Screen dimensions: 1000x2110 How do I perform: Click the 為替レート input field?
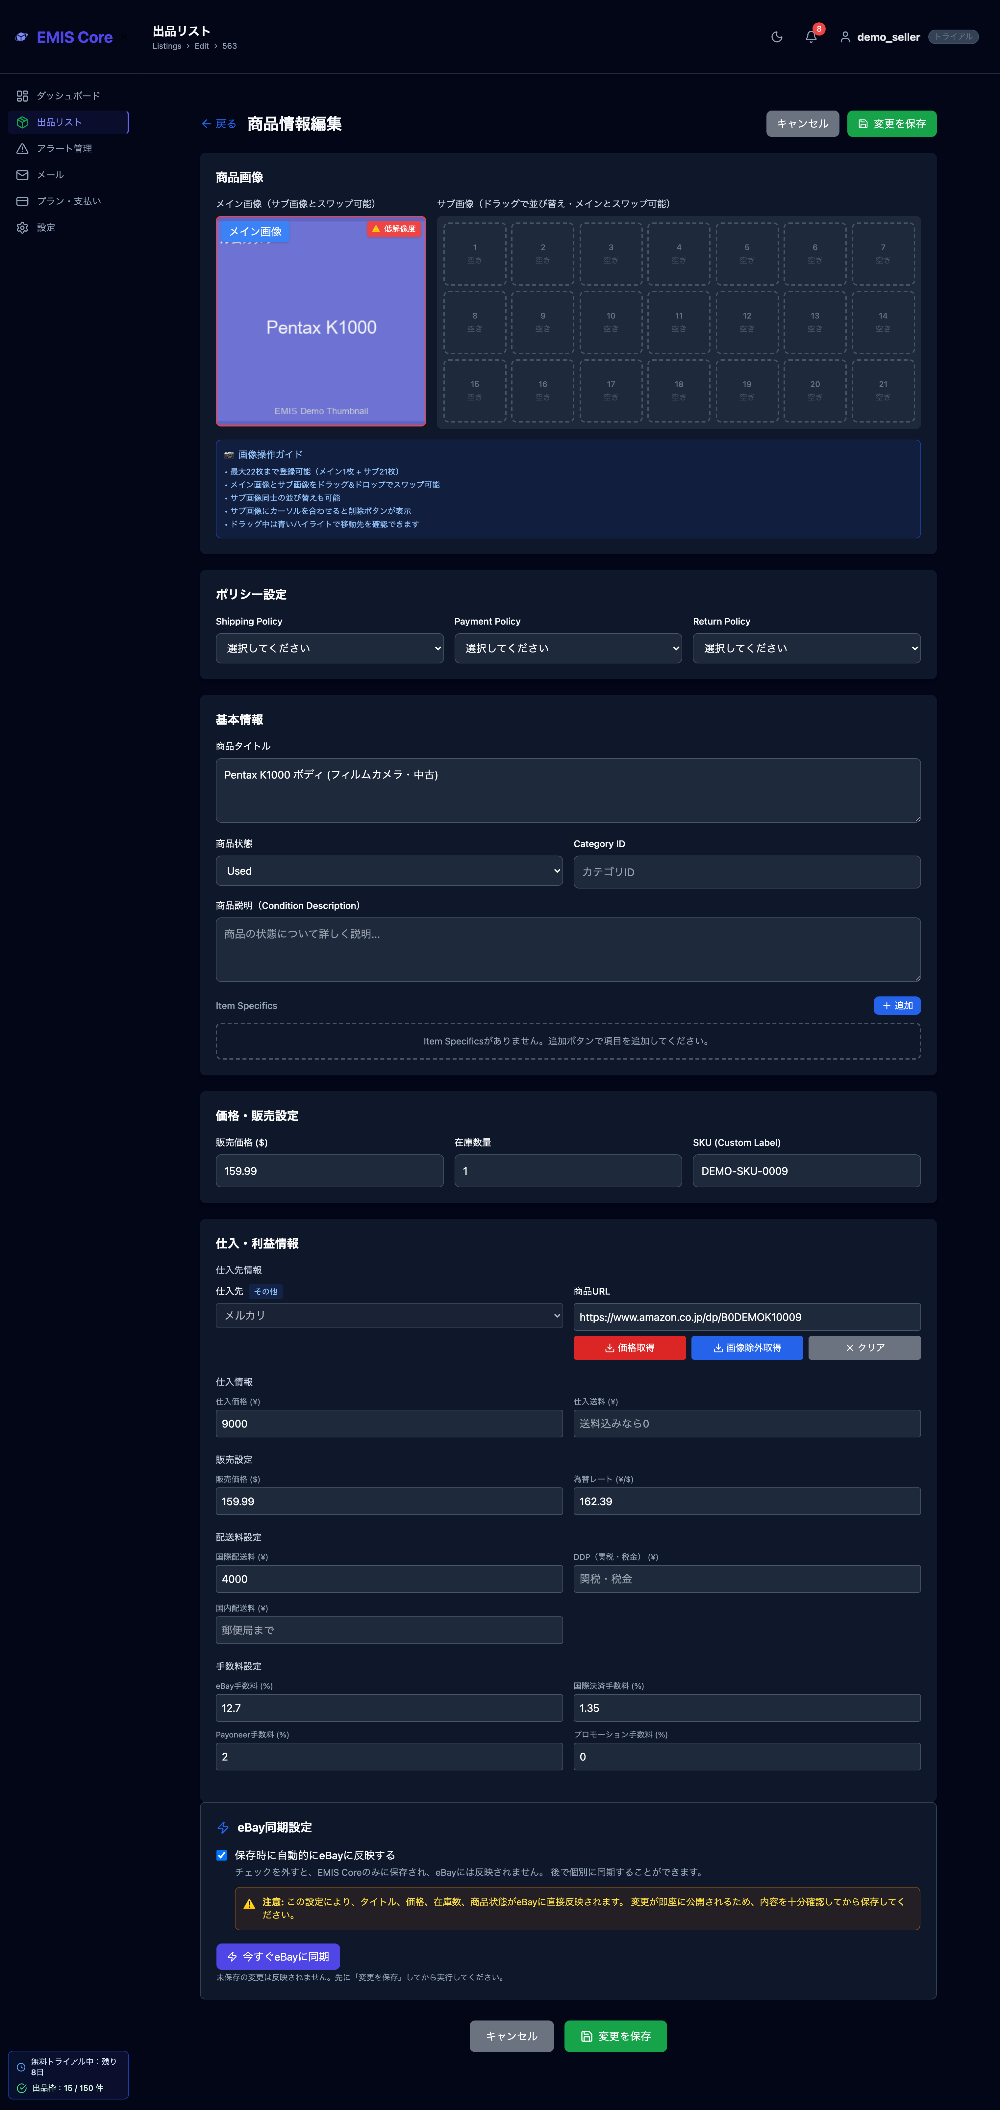pyautogui.click(x=747, y=1502)
